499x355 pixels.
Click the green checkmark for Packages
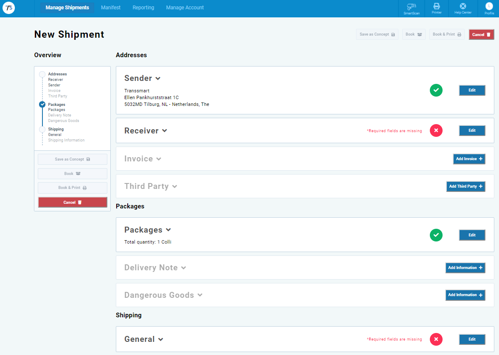click(x=436, y=235)
